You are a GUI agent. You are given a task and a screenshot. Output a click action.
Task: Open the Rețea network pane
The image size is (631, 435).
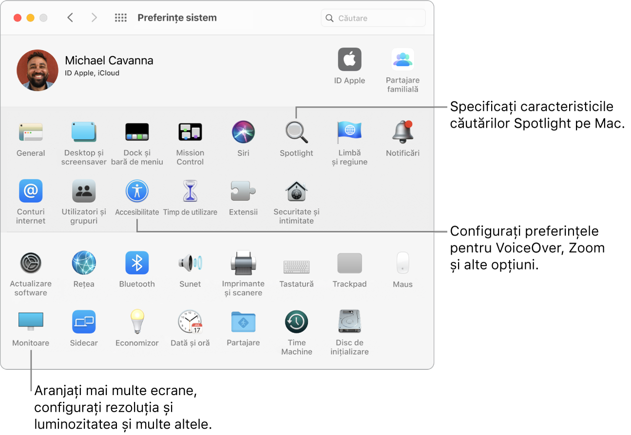[84, 263]
